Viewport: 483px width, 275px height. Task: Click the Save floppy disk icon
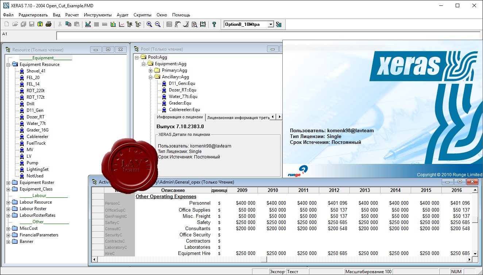click(x=32, y=24)
